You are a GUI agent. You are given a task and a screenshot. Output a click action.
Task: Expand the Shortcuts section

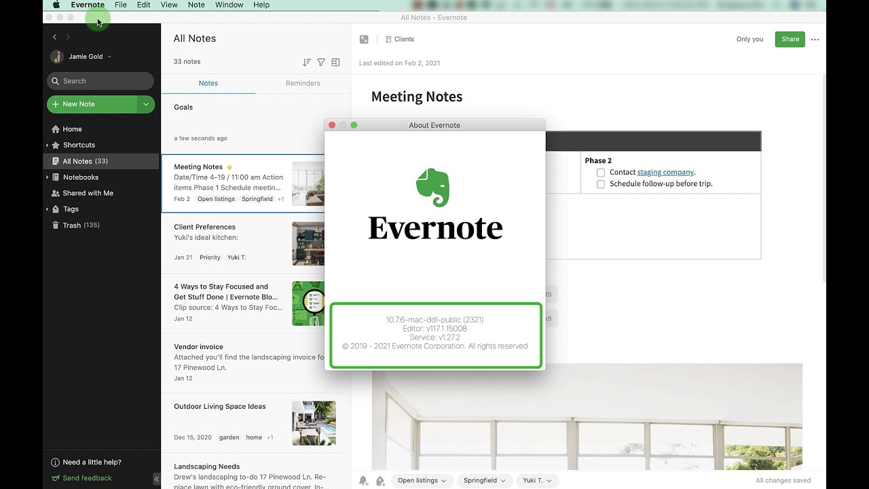[x=48, y=145]
